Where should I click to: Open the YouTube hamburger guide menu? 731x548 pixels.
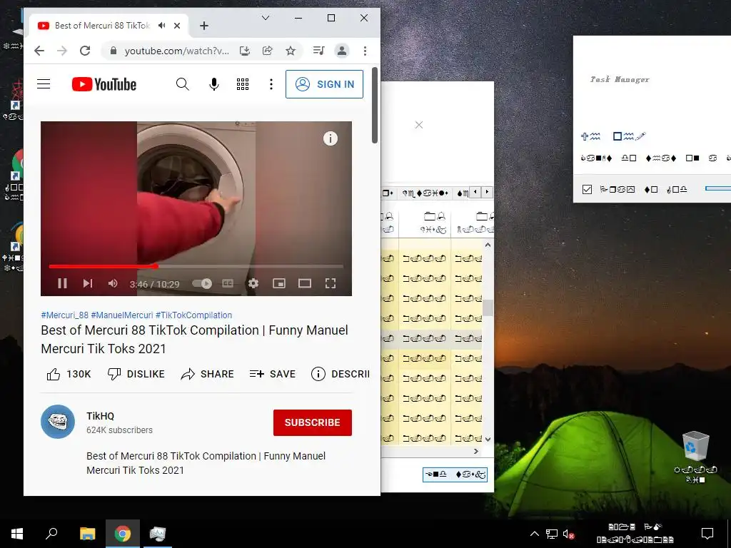[44, 84]
